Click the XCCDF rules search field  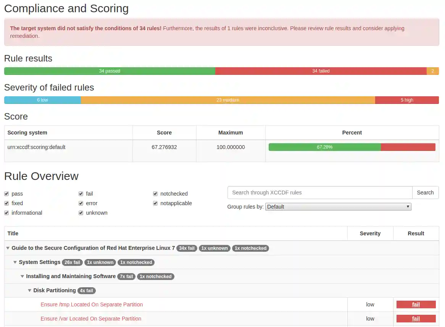coord(319,193)
